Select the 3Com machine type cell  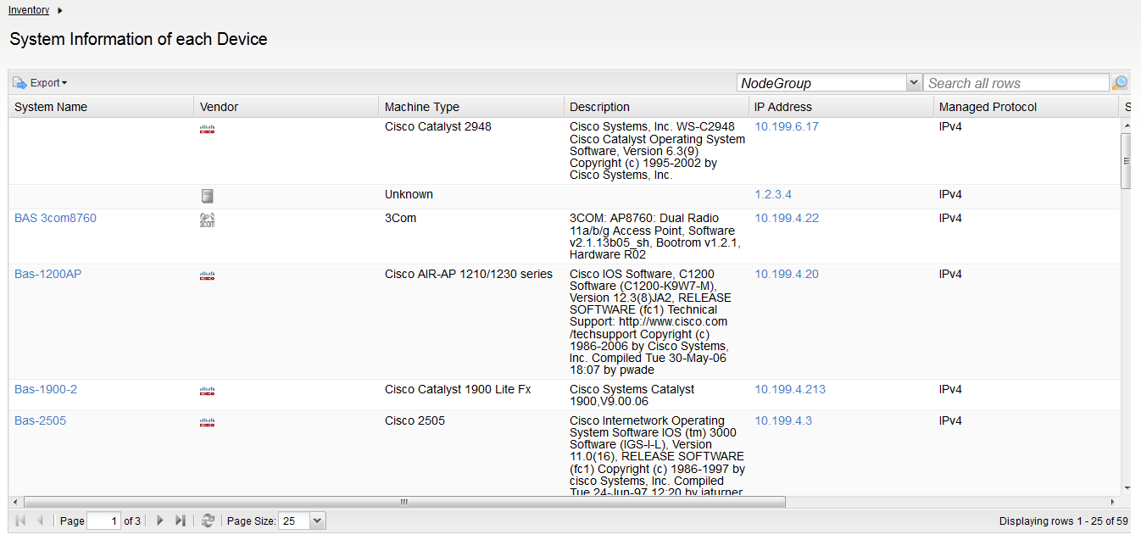pyautogui.click(x=401, y=218)
